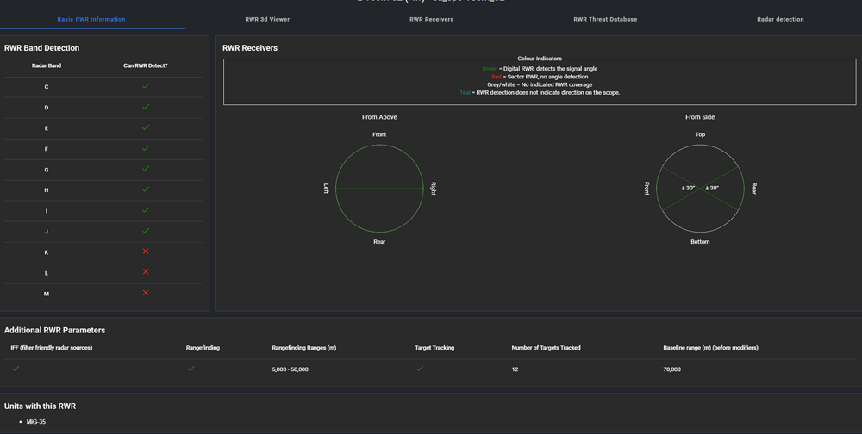Click the green check for band F
The width and height of the screenshot is (862, 434).
(x=146, y=148)
